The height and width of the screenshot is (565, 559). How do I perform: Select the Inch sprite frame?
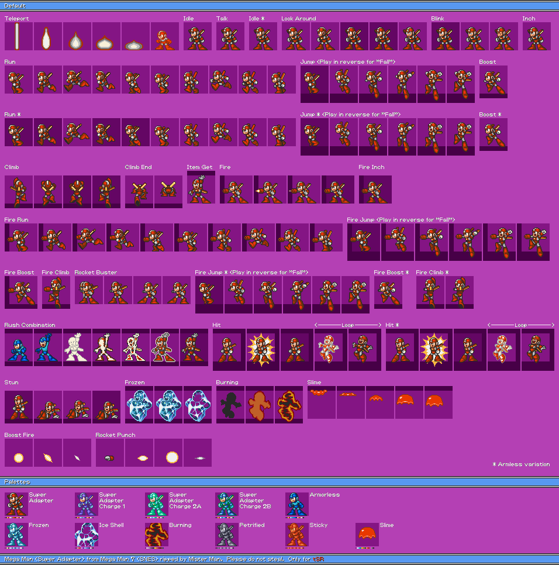pos(537,36)
